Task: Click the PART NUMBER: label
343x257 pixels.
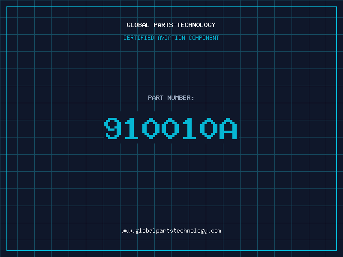Action: point(171,98)
